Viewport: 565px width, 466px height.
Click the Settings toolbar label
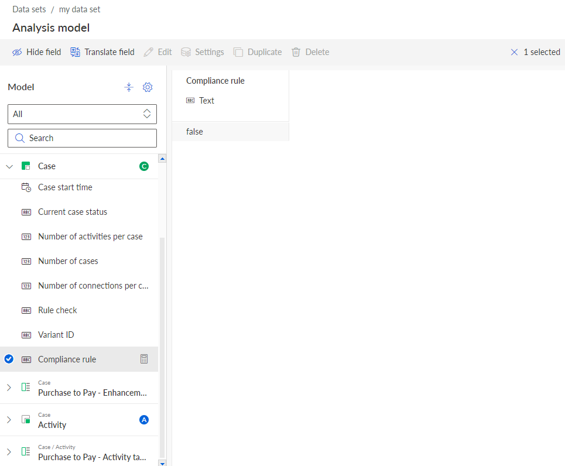click(x=210, y=52)
